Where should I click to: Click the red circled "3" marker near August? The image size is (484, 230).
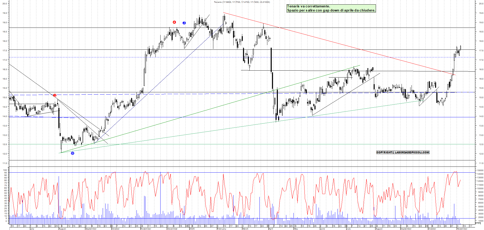pyautogui.click(x=55, y=95)
